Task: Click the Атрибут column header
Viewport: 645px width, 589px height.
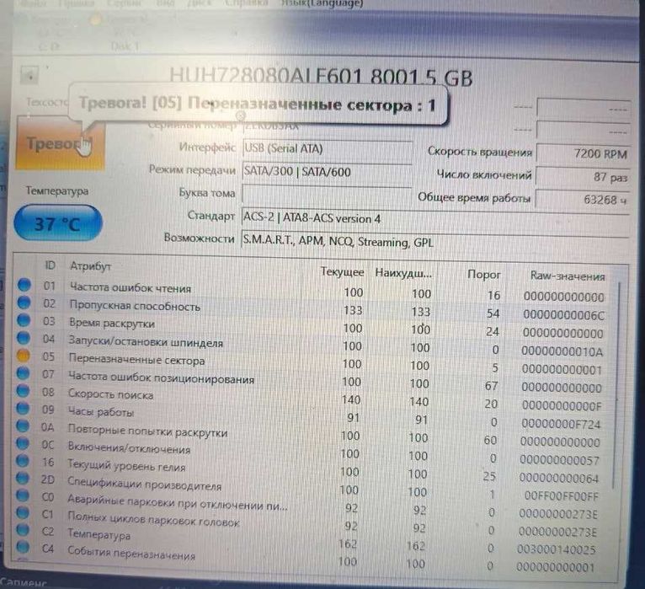Action: point(90,266)
